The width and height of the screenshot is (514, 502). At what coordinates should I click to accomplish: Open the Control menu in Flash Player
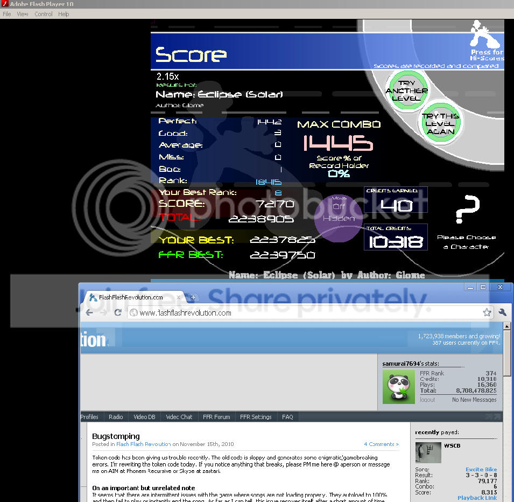(44, 14)
